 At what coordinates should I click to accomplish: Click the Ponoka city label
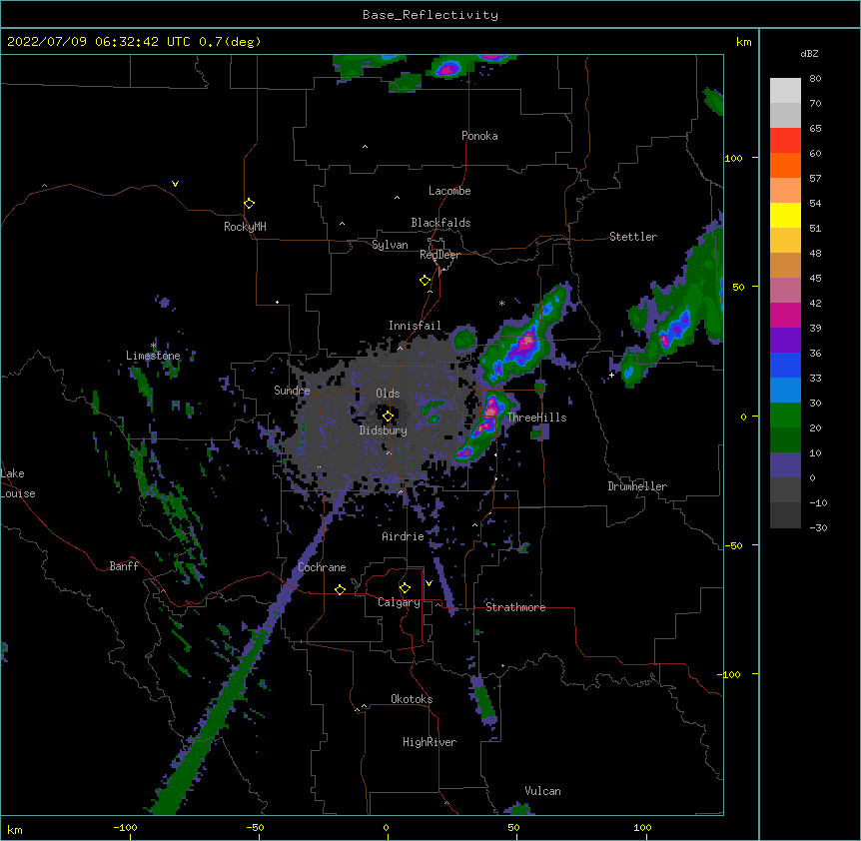479,136
